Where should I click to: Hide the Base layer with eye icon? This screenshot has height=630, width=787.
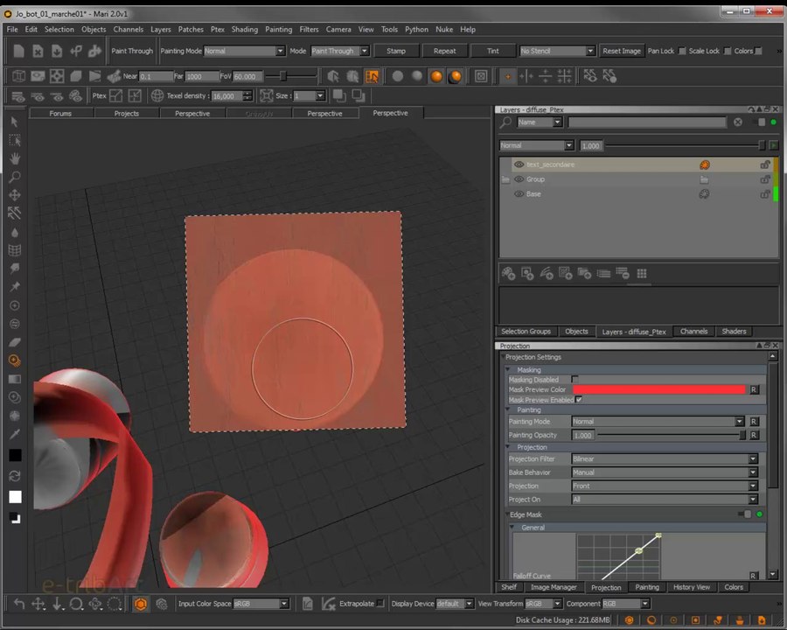[x=519, y=194]
